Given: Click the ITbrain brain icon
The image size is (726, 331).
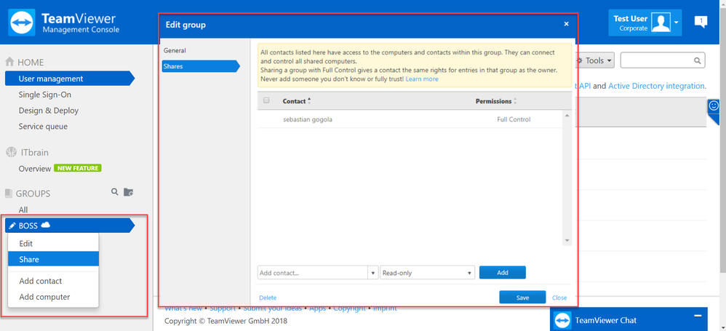Looking at the screenshot, I should tap(10, 152).
